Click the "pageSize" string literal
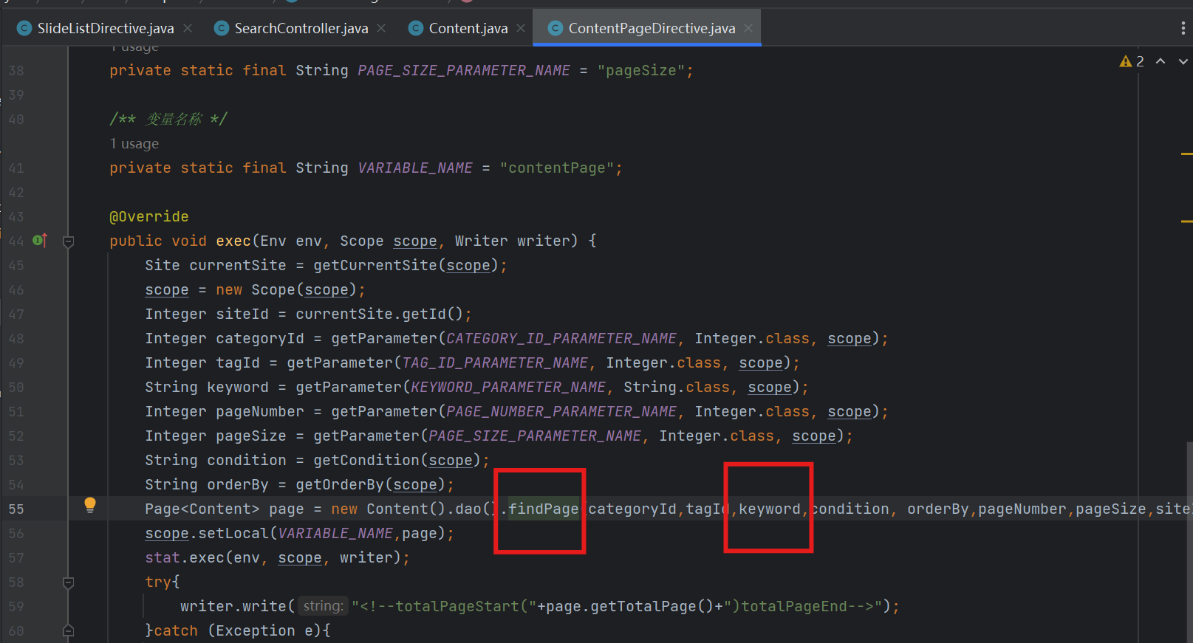 click(641, 70)
